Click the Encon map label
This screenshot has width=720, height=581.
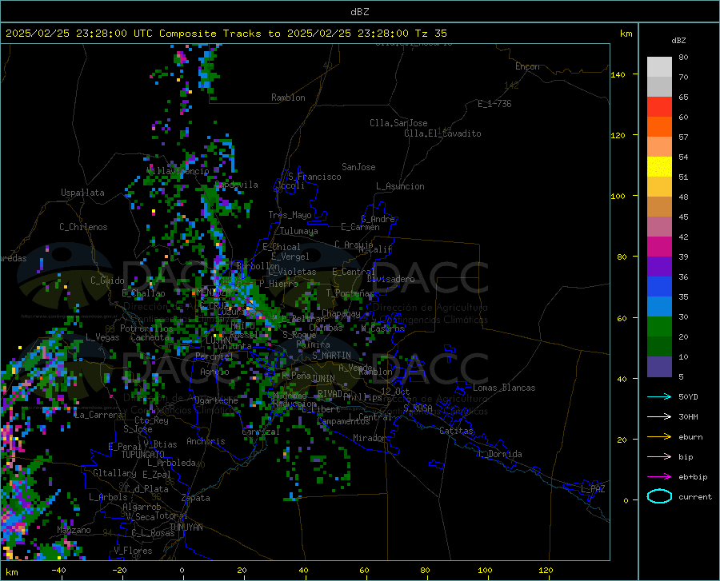(527, 66)
